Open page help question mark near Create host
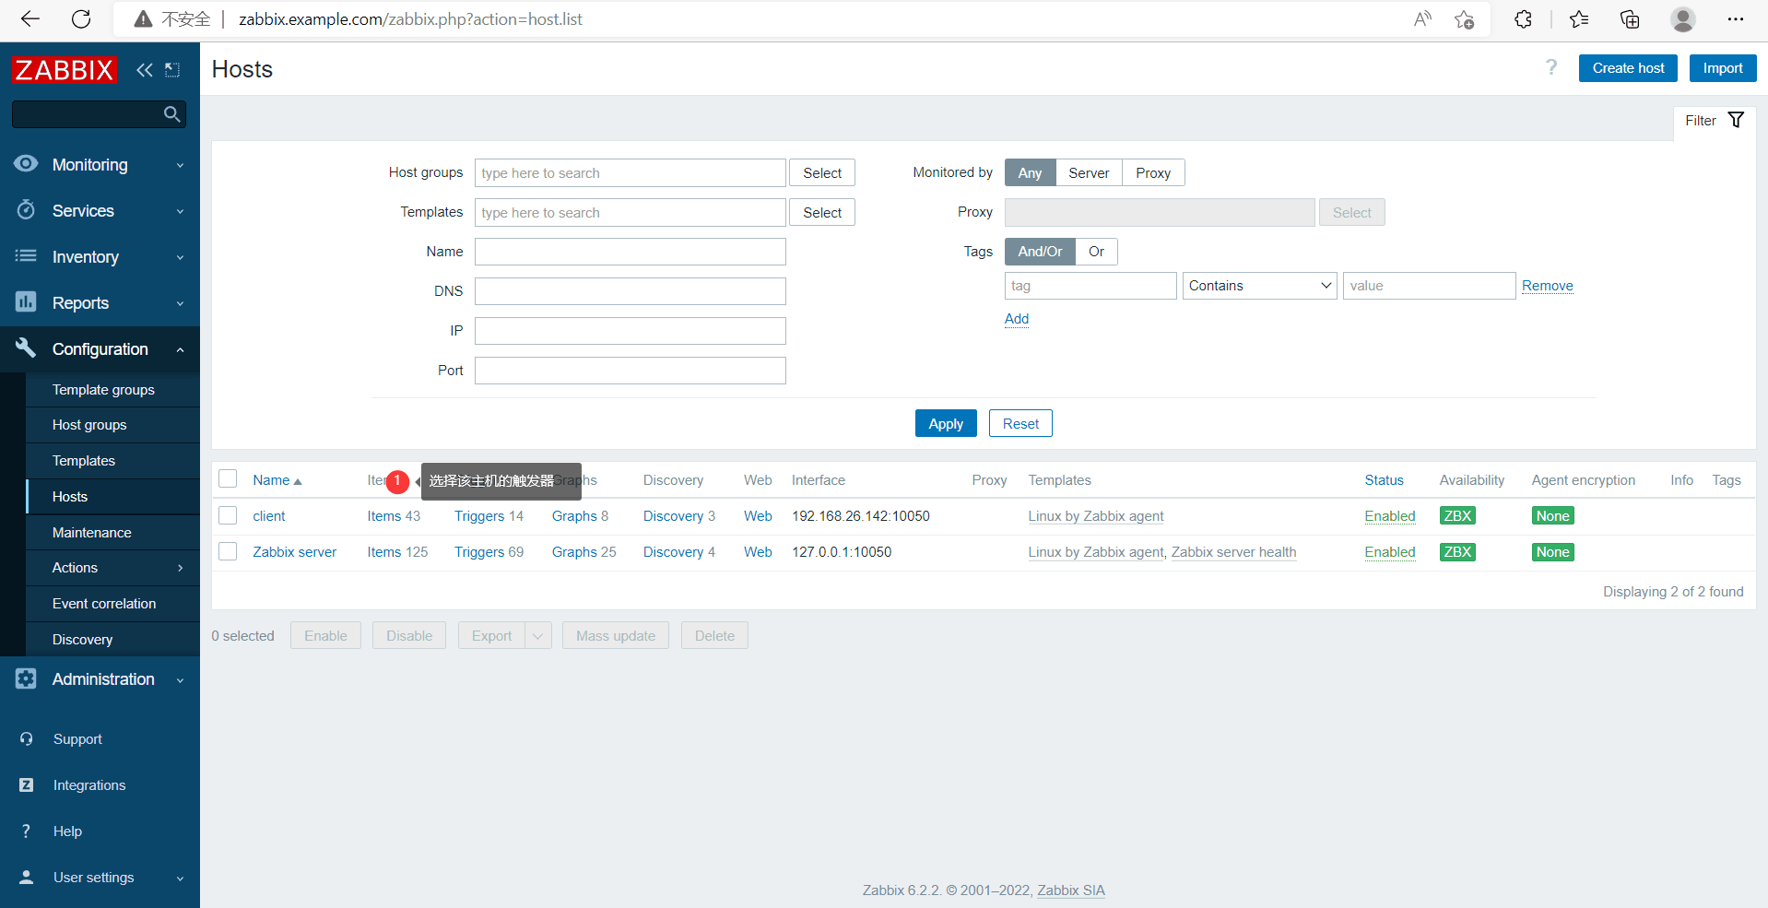Viewport: 1768px width, 908px height. point(1551,67)
